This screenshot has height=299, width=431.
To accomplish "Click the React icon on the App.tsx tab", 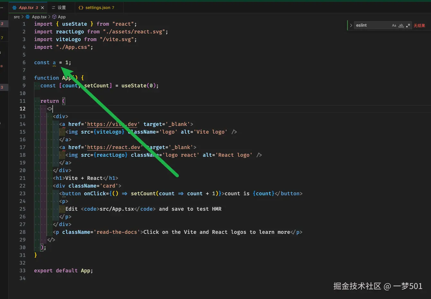I will coord(14,8).
